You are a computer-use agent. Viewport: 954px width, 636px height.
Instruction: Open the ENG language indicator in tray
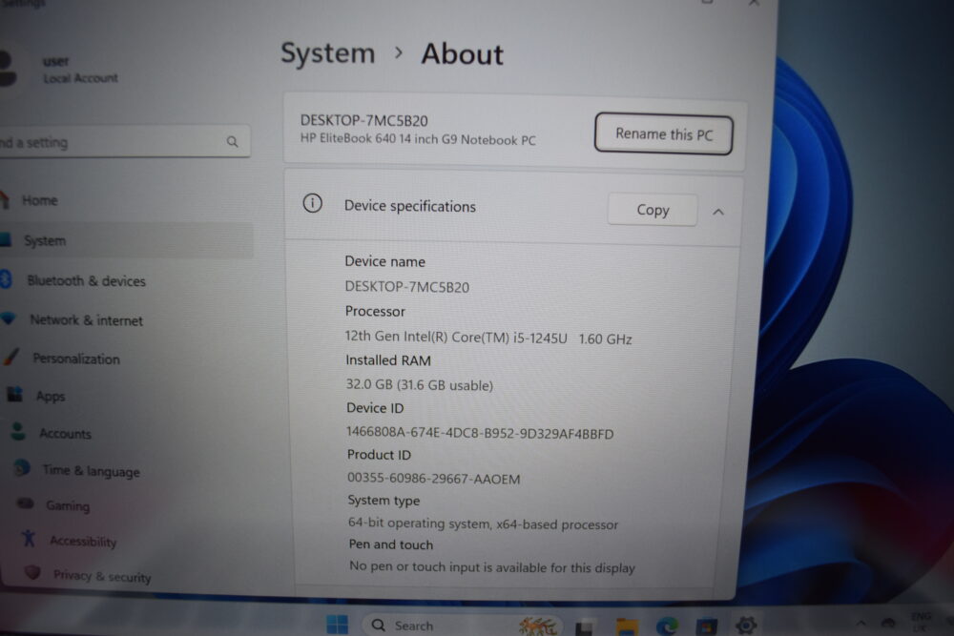921,622
